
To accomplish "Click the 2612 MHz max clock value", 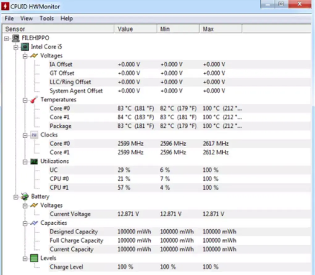I will (x=216, y=152).
